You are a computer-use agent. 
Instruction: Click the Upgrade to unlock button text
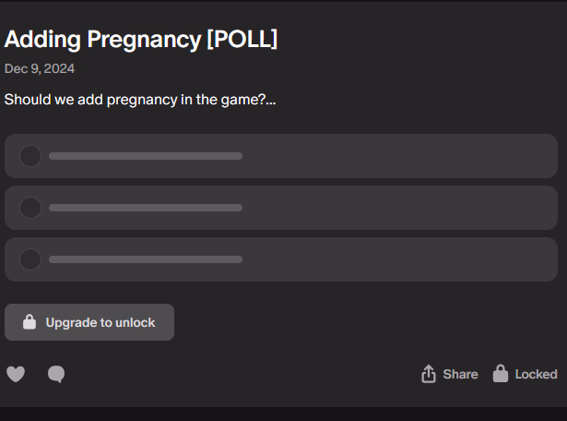tap(100, 322)
